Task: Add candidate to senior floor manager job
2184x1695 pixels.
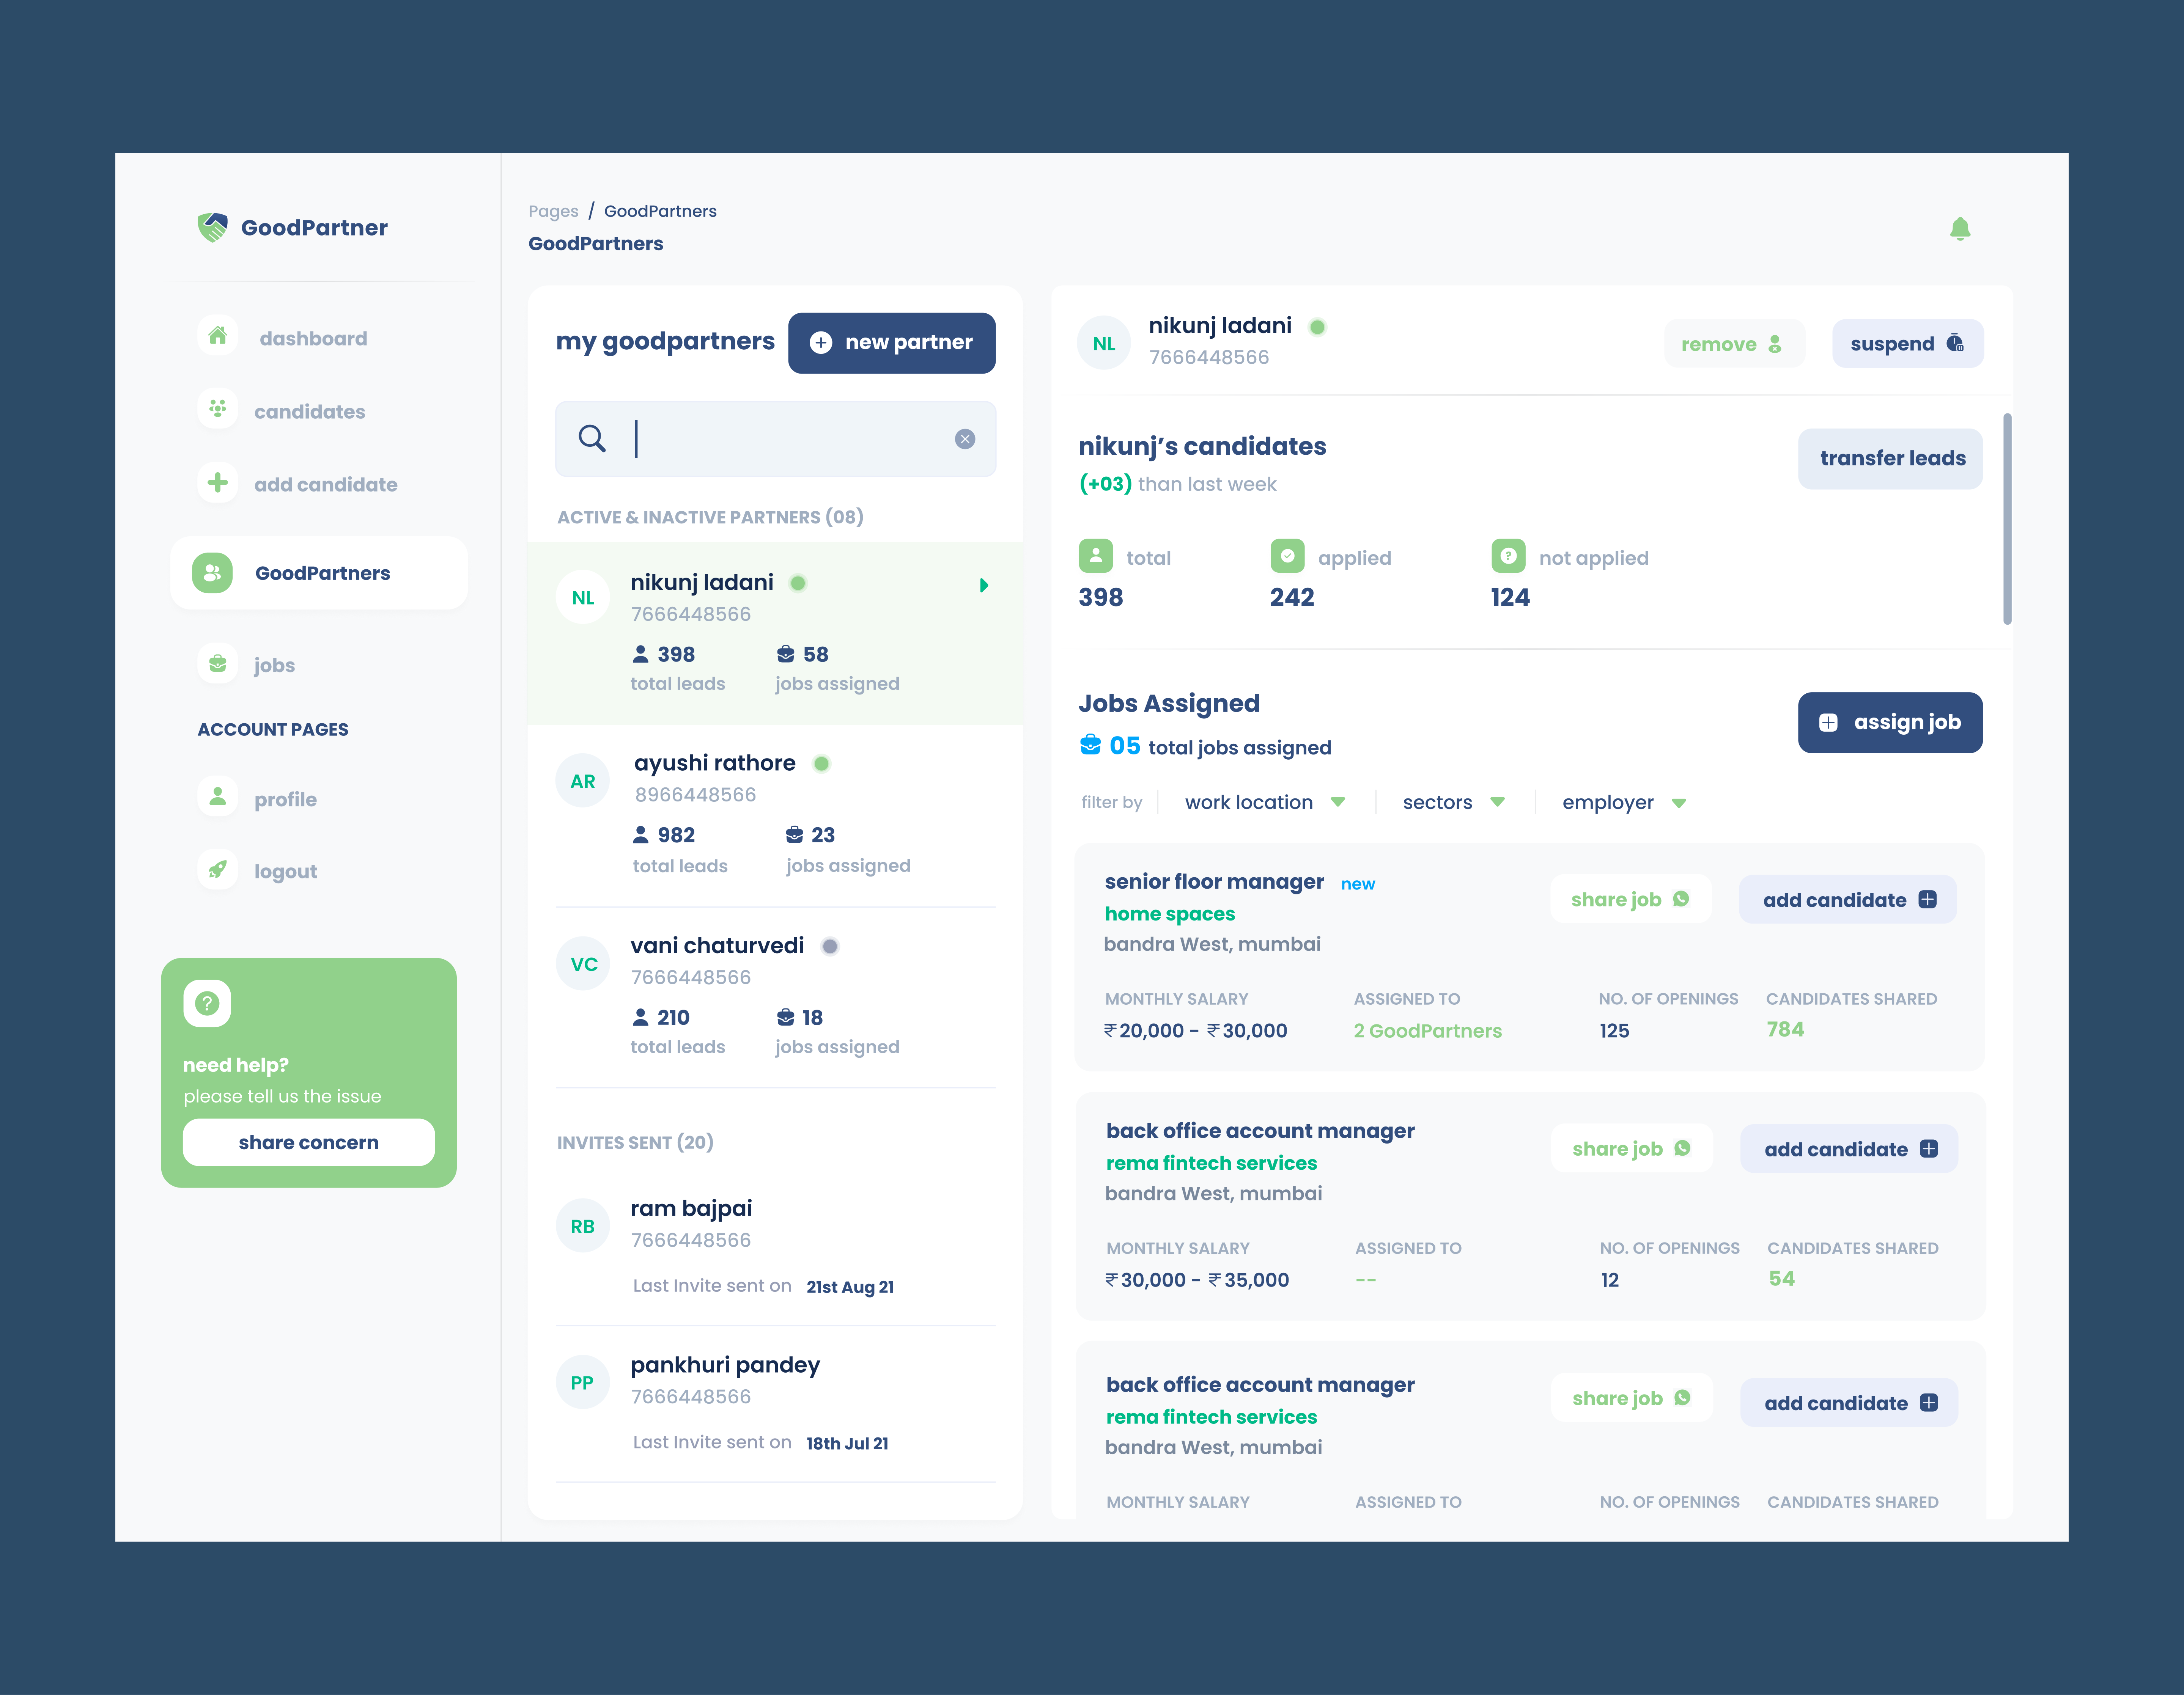Action: point(1848,900)
